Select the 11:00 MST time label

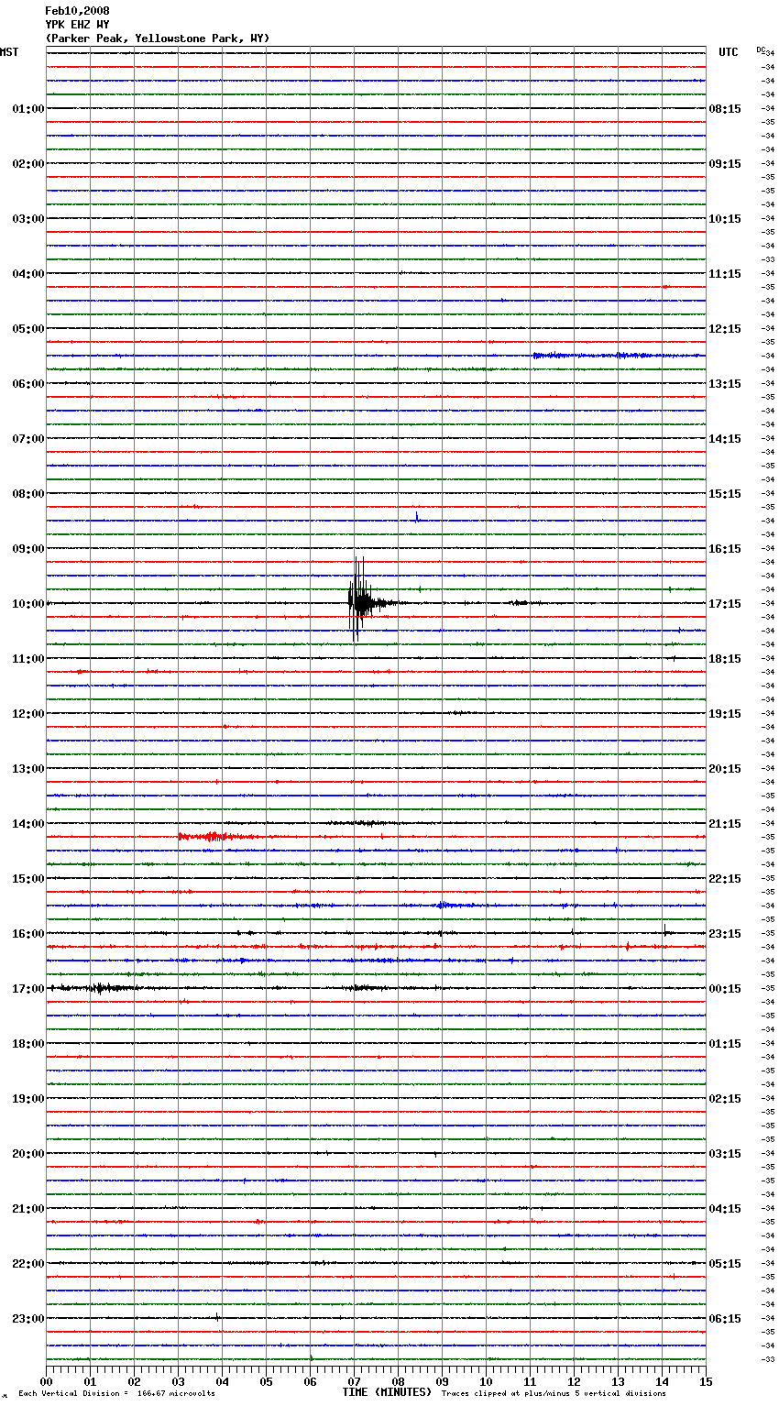tap(28, 658)
